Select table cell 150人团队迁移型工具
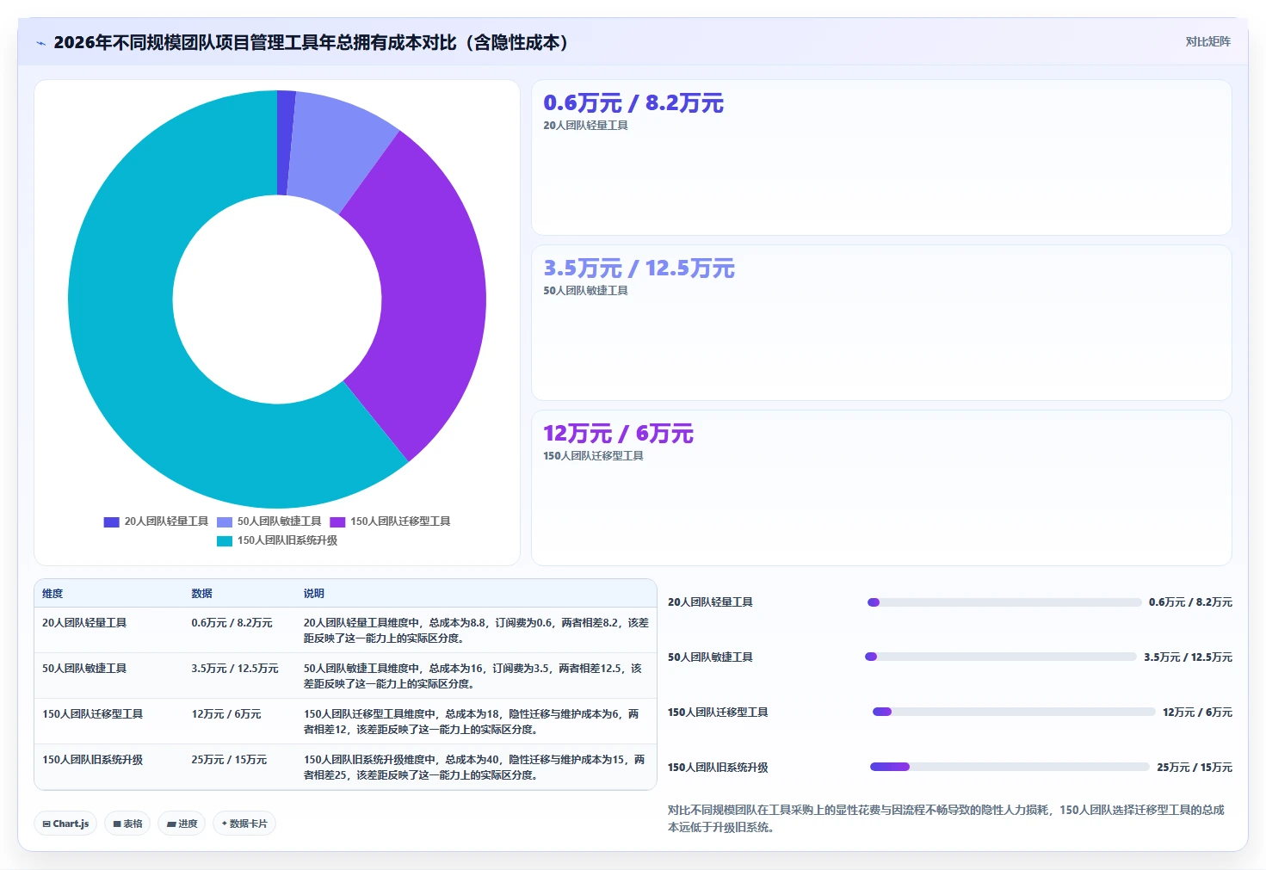 pos(92,714)
